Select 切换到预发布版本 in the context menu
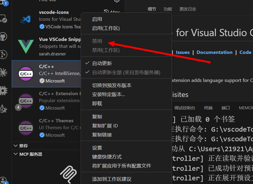 (126, 85)
